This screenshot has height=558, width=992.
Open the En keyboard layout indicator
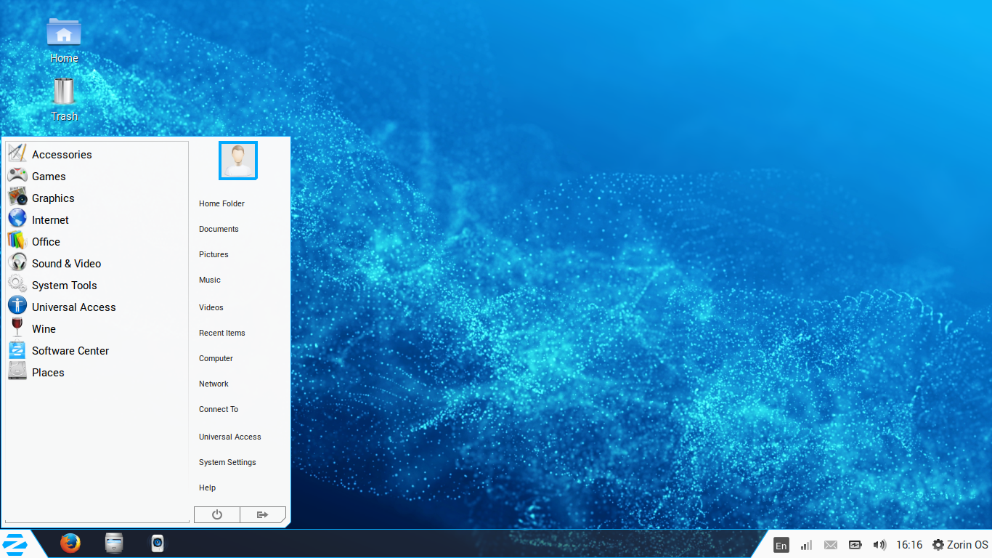[781, 545]
